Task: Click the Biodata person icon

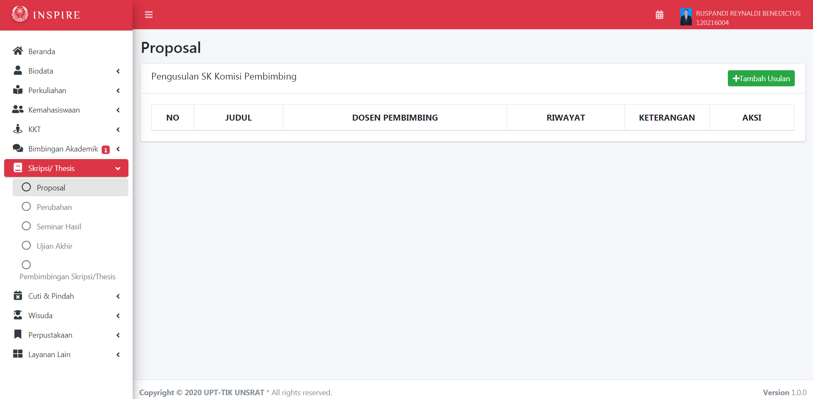Action: 18,71
